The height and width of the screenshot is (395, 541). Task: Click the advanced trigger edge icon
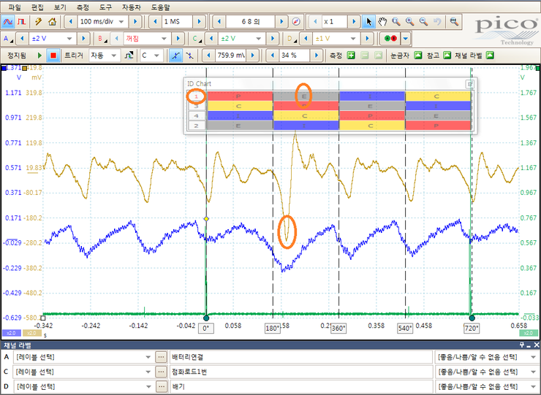[129, 55]
